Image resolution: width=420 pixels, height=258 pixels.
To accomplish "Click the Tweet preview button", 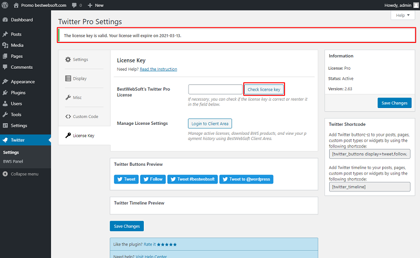I will [126, 179].
